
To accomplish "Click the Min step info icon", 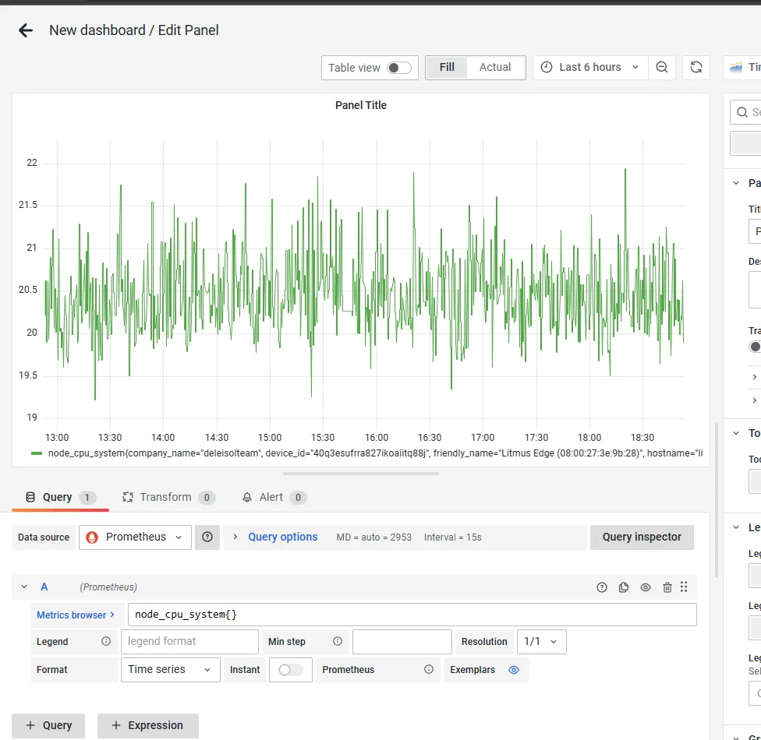I will [x=338, y=642].
